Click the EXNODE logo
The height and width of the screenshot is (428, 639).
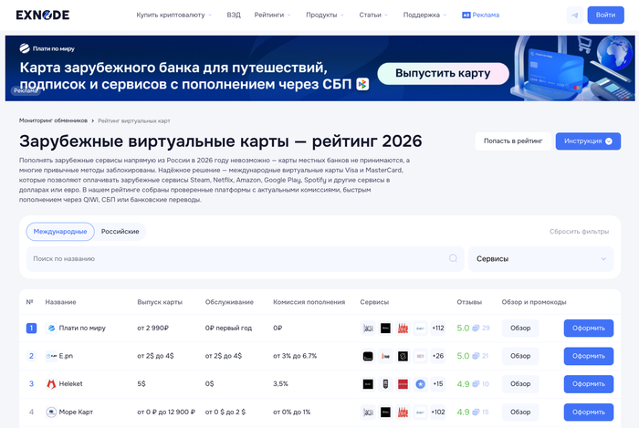point(42,16)
